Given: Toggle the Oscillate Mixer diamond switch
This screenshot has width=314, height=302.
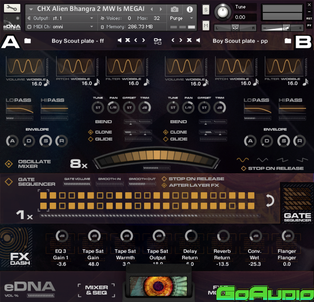Looking at the screenshot, I should coord(9,164).
